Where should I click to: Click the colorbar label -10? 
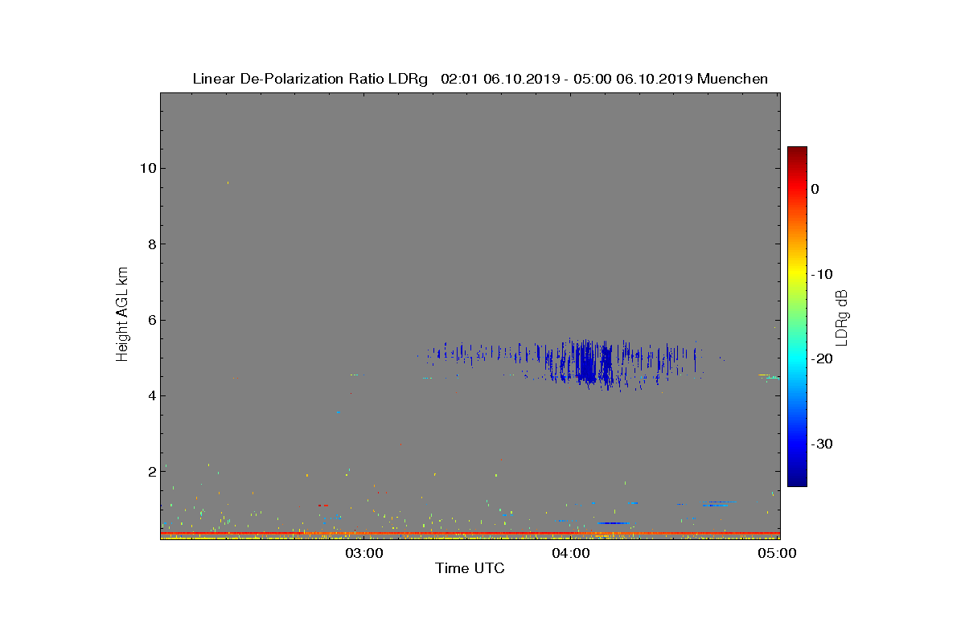pyautogui.click(x=822, y=274)
